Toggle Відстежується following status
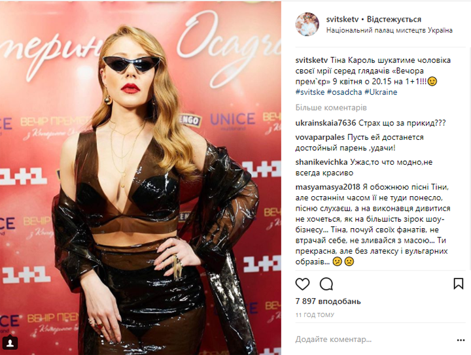Viewport: 471px width, 355px height. [394, 20]
